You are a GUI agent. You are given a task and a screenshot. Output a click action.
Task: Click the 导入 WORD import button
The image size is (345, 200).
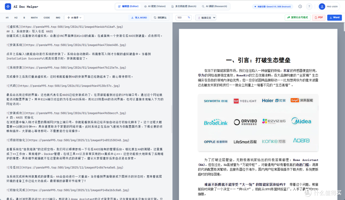click(x=139, y=18)
